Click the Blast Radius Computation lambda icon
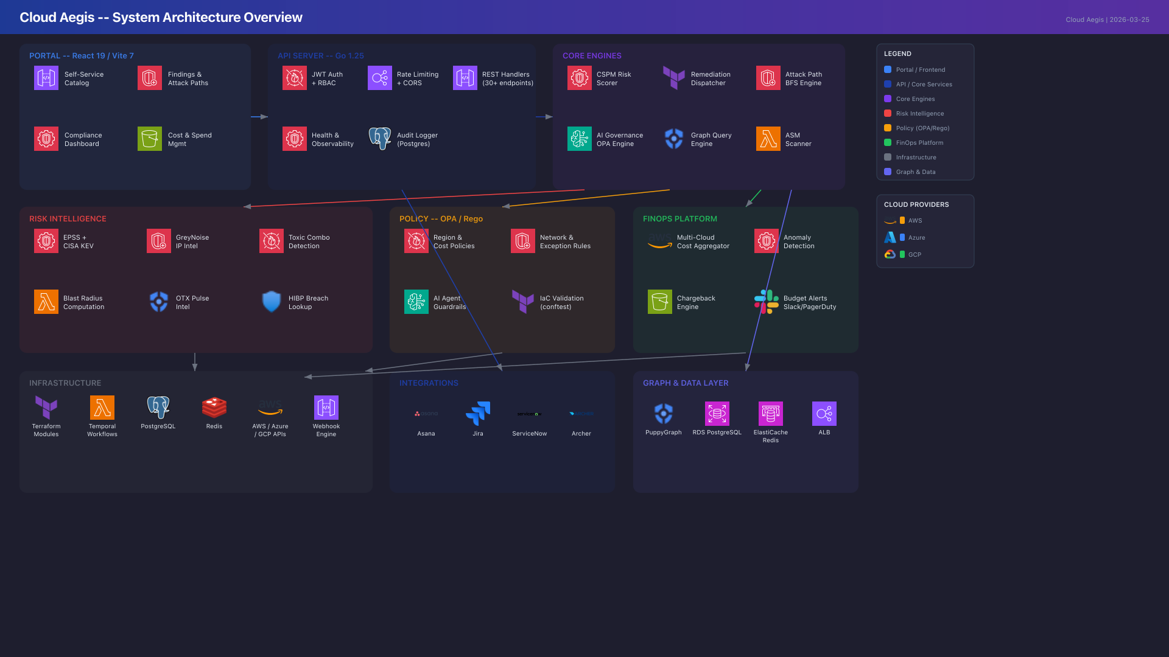This screenshot has height=657, width=1169. pos(46,302)
